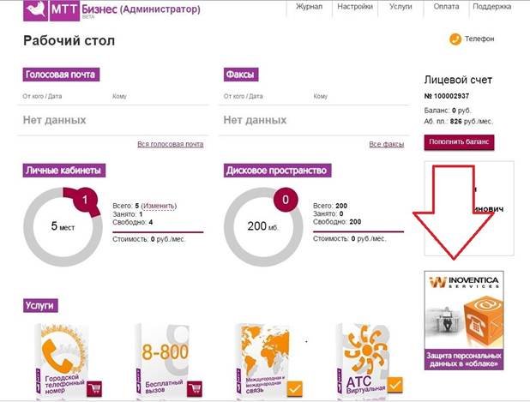The width and height of the screenshot is (530, 402).
Task: Add Городской телефонный номер via cart icon
Action: pyautogui.click(x=94, y=390)
